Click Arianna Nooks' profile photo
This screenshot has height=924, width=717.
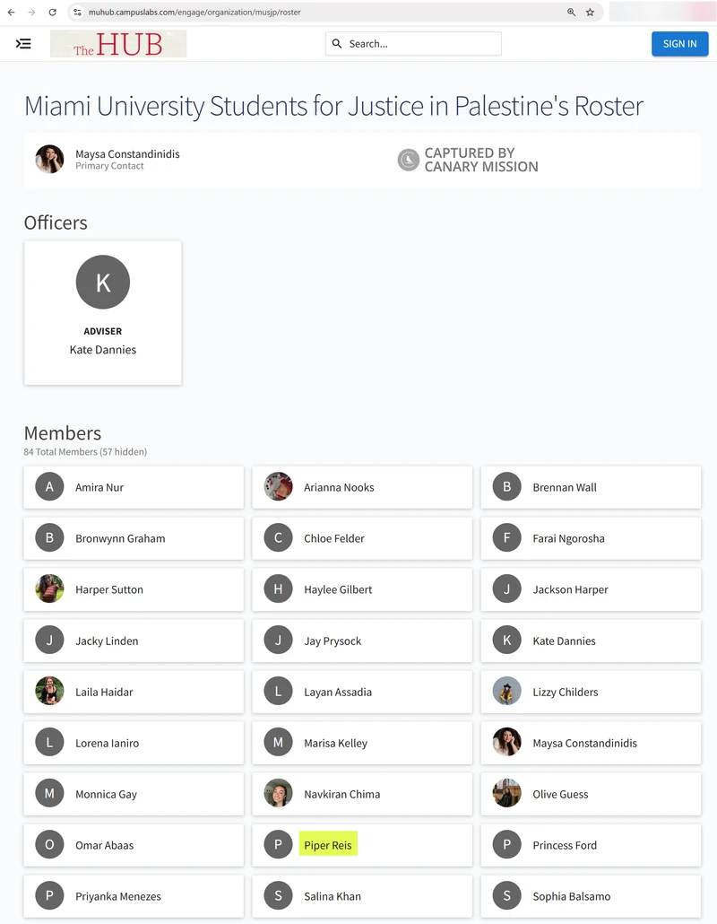coord(278,487)
